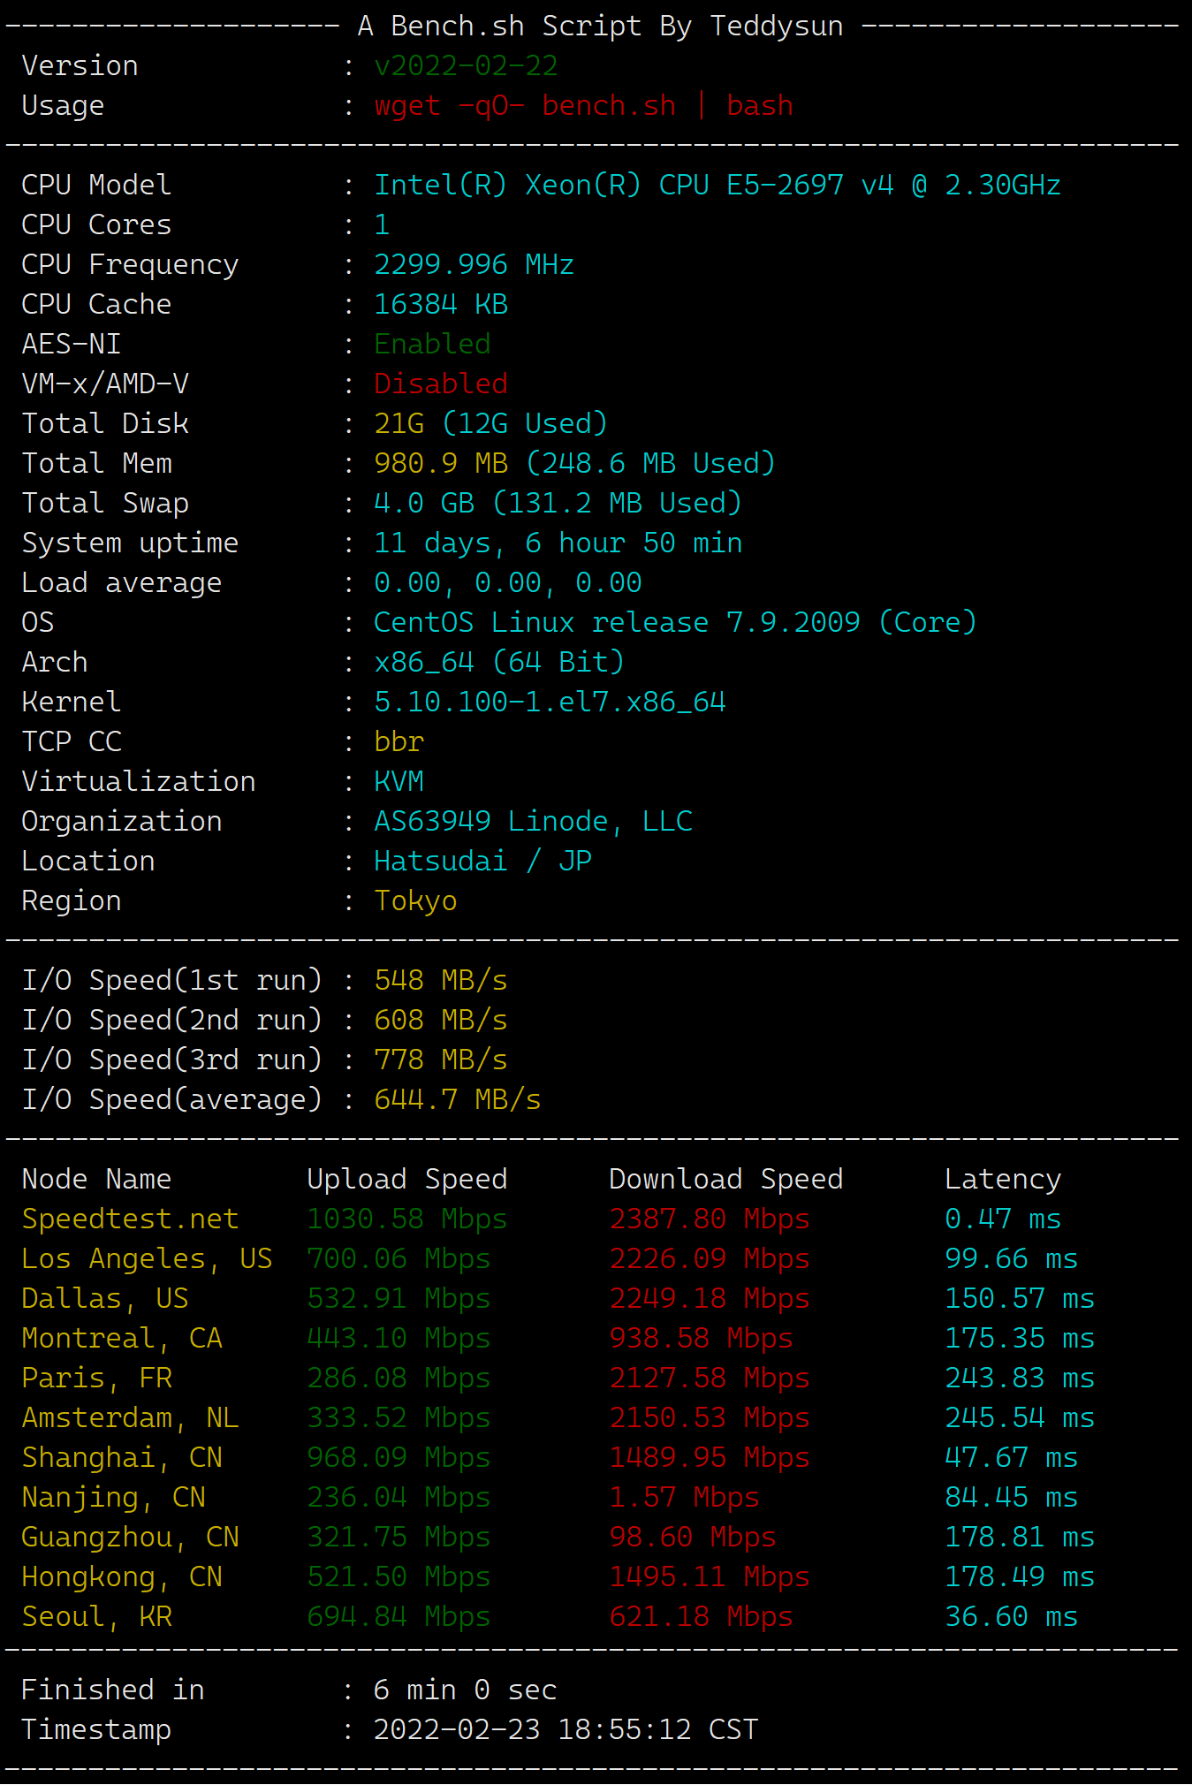
Task: Click the AES-NI Enabled status
Action: (x=432, y=344)
